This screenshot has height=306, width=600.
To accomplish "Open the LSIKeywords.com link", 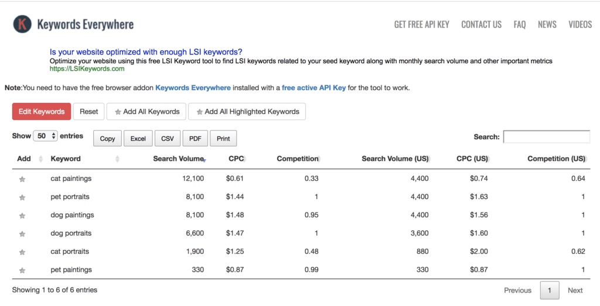I will point(87,69).
